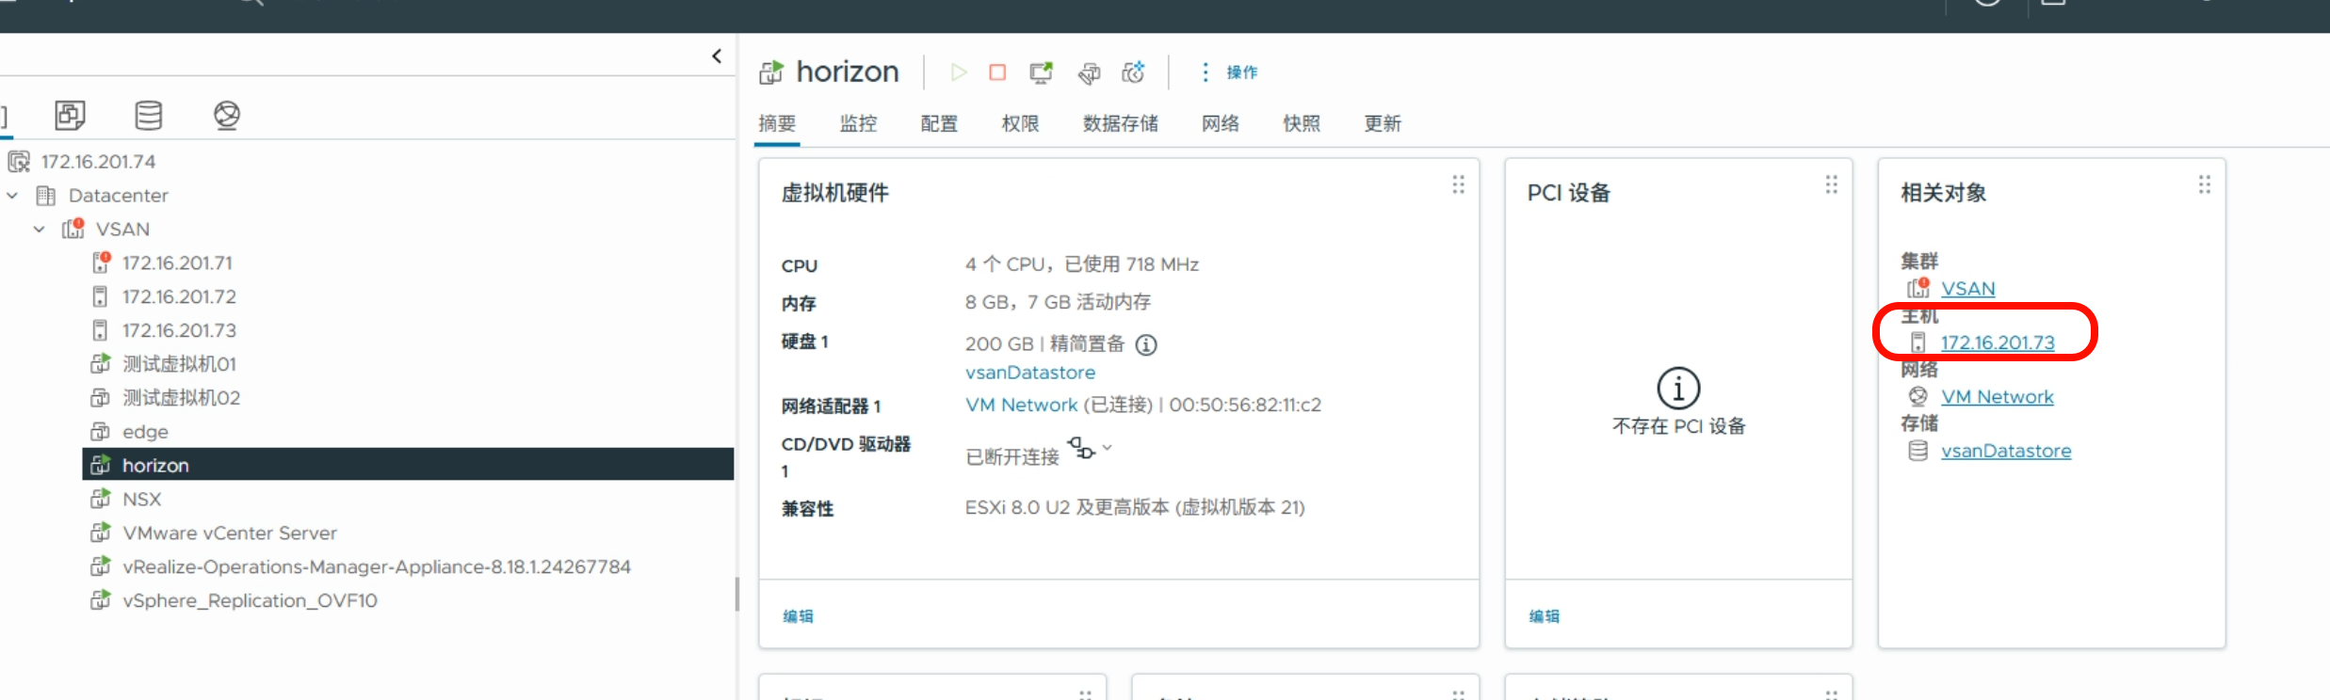Select VSAN cluster in tree
The image size is (2330, 700).
(122, 230)
